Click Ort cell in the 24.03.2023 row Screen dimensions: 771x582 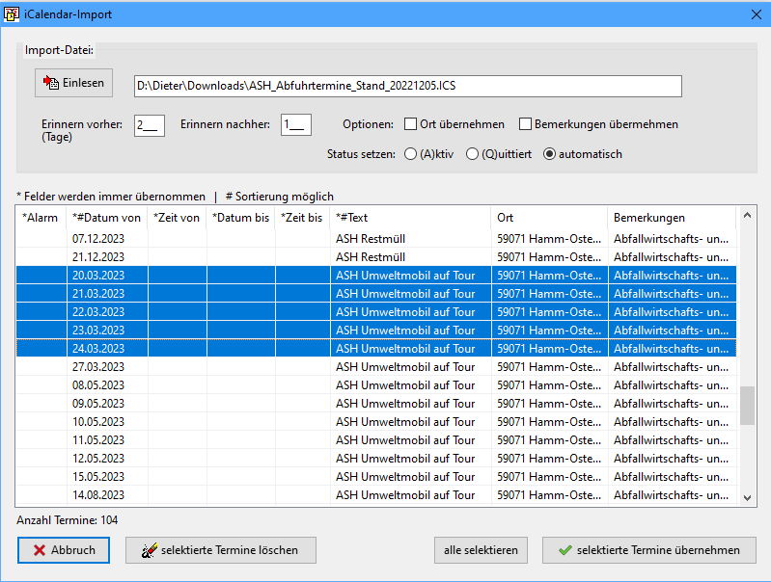pos(549,349)
